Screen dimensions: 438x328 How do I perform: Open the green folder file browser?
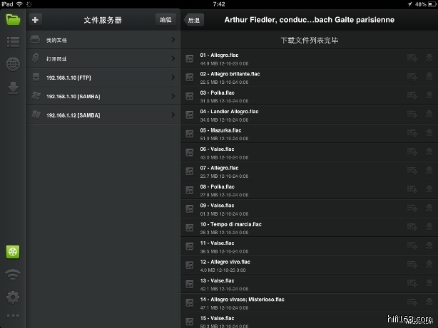click(13, 19)
